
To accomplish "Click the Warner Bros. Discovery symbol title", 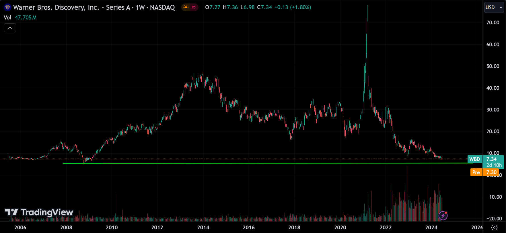I will [x=94, y=7].
